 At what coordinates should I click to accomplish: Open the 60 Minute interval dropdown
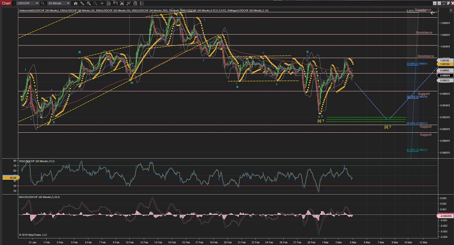[59, 3]
